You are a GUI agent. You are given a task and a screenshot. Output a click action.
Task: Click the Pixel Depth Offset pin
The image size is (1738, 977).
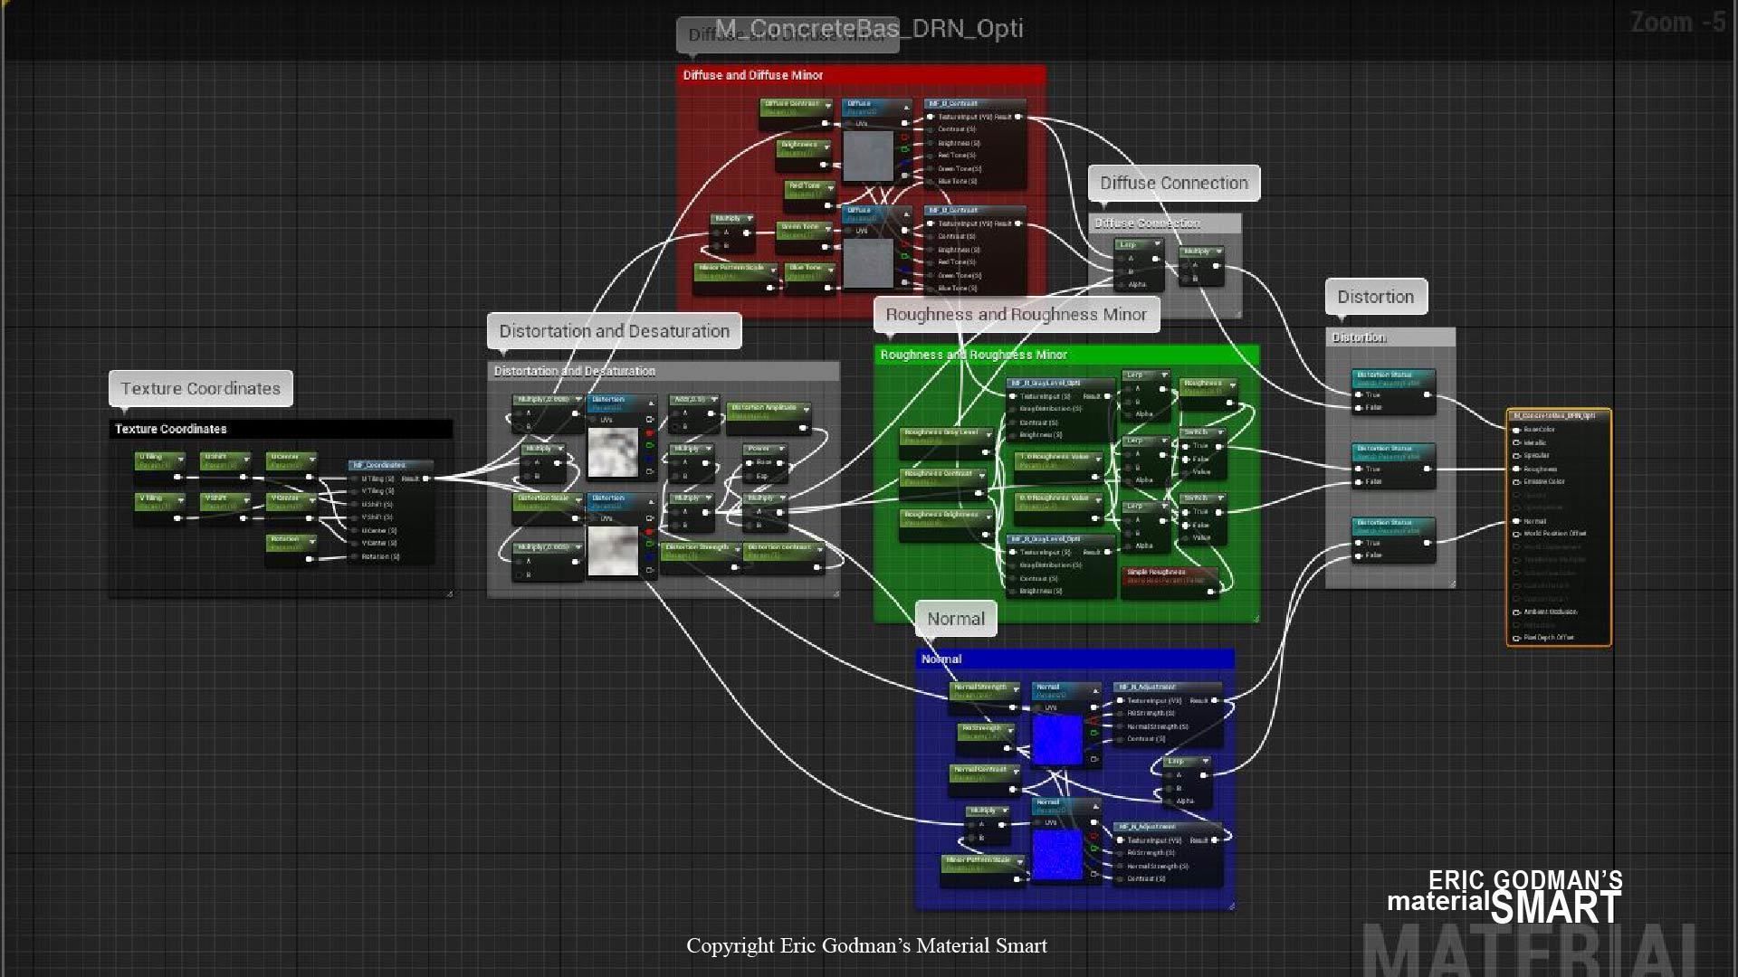(x=1516, y=638)
